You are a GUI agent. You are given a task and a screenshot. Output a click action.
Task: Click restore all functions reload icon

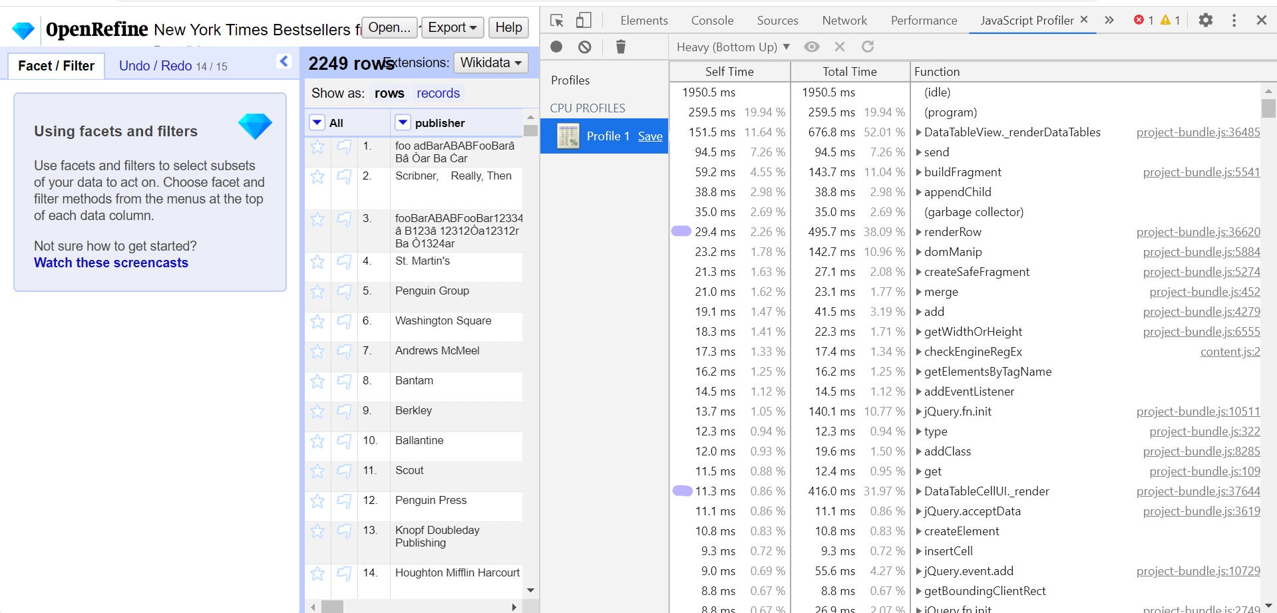click(868, 47)
